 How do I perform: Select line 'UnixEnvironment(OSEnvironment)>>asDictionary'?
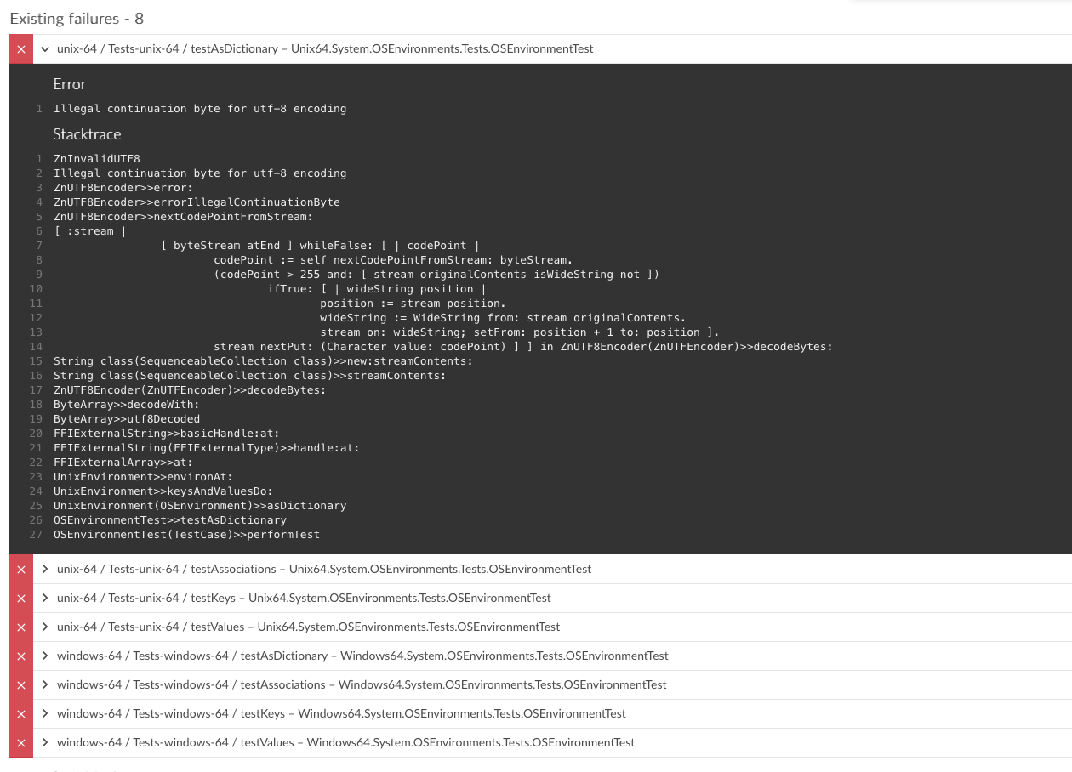(x=200, y=506)
